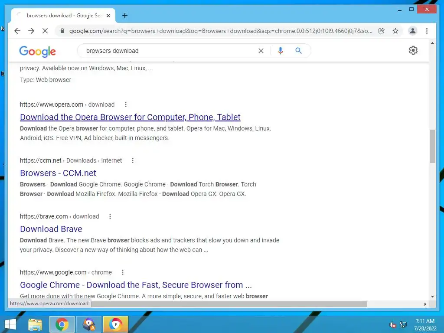Image resolution: width=444 pixels, height=333 pixels.
Task: Share this page icon in address bar
Action: (382, 31)
